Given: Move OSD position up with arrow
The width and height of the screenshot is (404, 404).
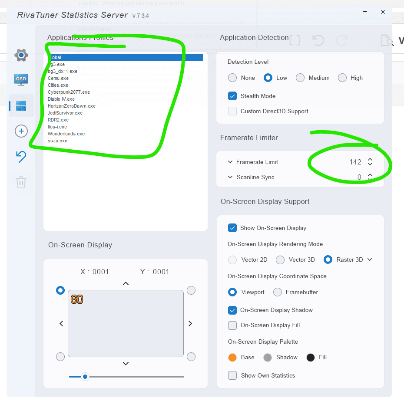Looking at the screenshot, I should 126,283.
